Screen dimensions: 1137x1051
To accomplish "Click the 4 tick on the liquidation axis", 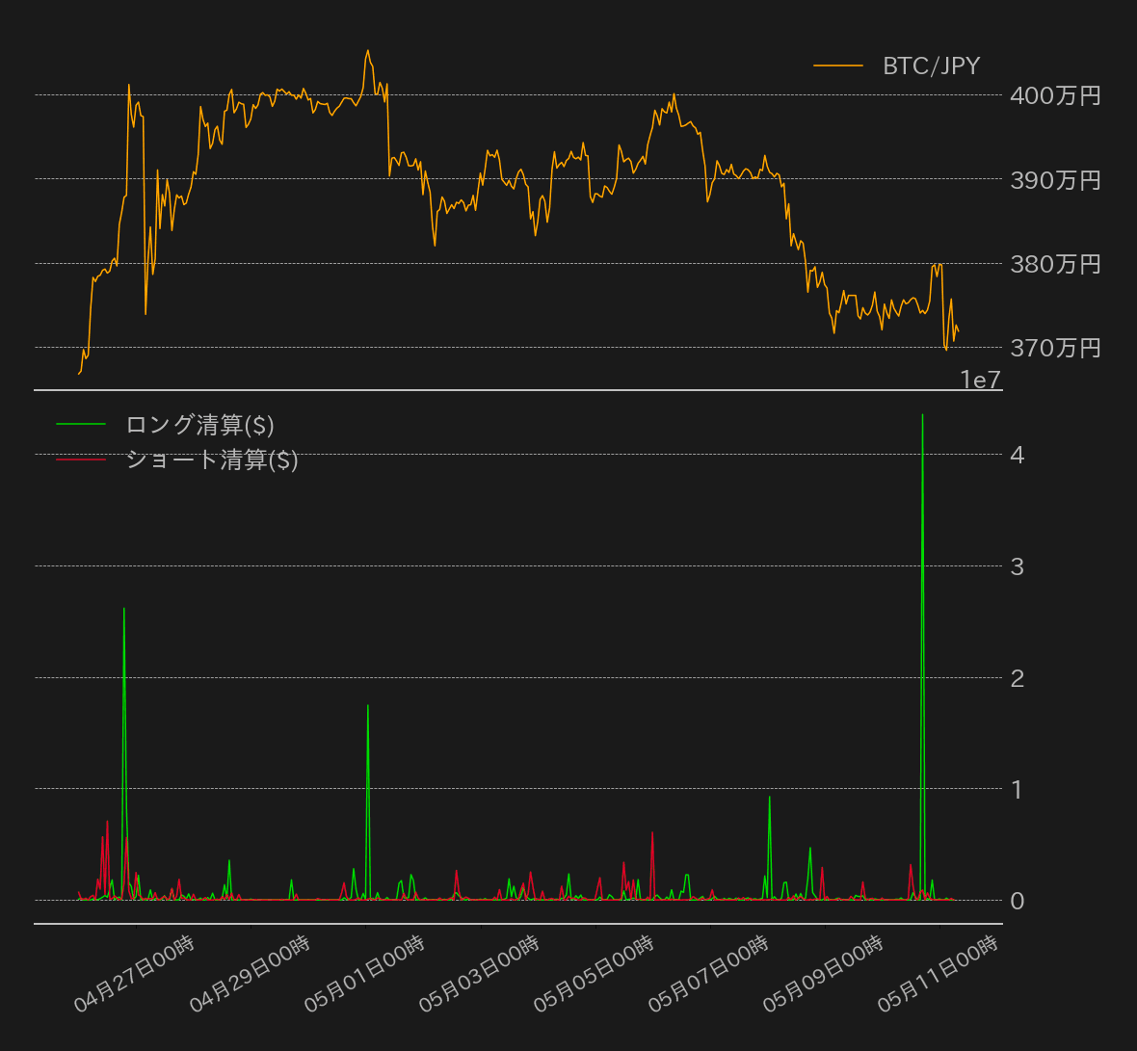I will click(1015, 456).
